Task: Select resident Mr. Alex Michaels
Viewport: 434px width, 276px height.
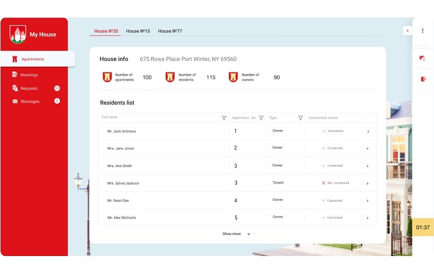Action: pyautogui.click(x=122, y=218)
